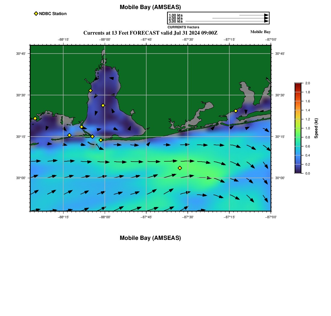Click the bottom 'Mobile Bay (AMSEAS)' heading
The height and width of the screenshot is (316, 331).
pyautogui.click(x=150, y=238)
